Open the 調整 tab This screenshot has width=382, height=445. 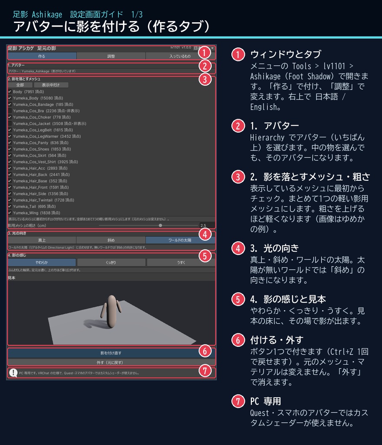(x=111, y=56)
